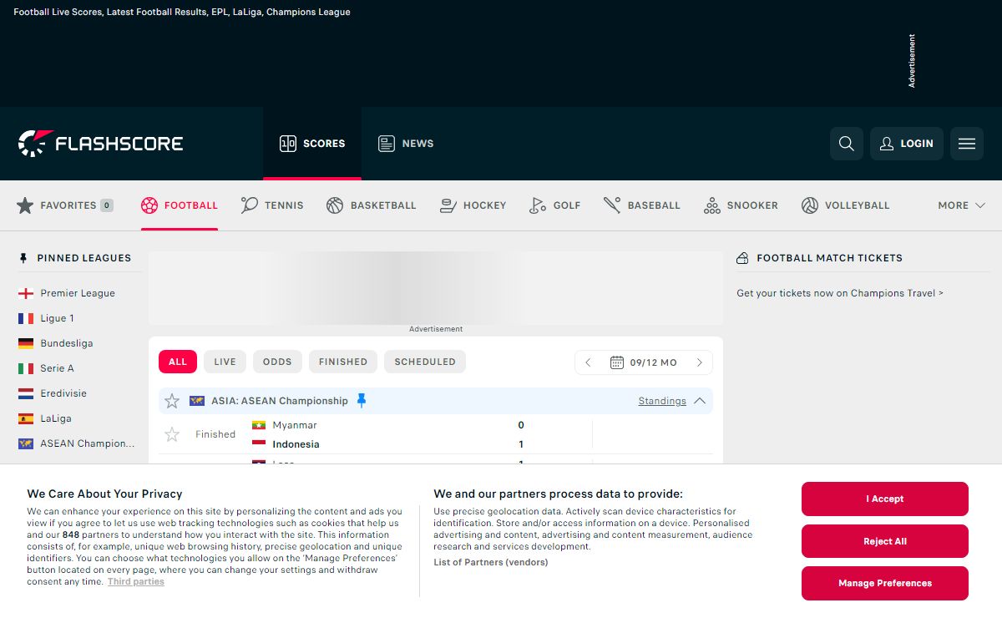Open the search magnifier icon
Screen dimensions: 1002x618
coord(847,144)
